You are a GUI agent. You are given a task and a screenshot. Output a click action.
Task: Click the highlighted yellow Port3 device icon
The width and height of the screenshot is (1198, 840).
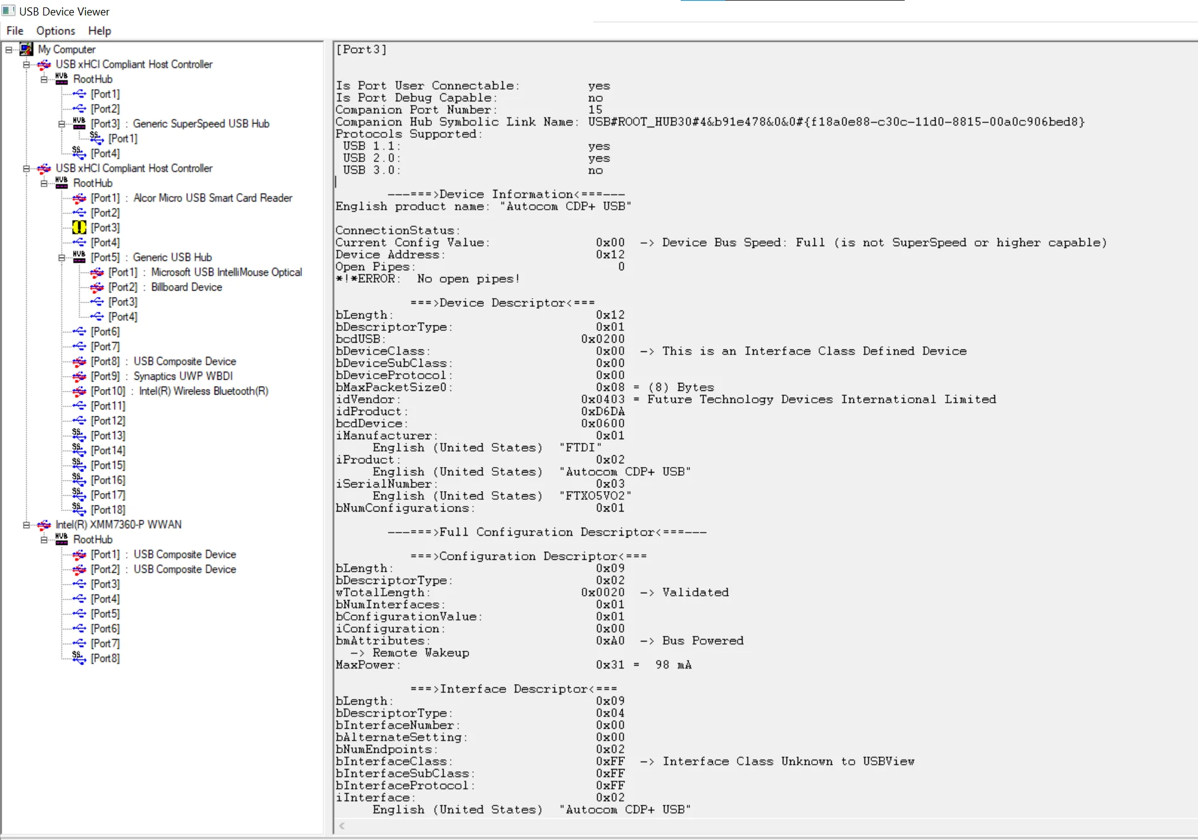click(x=79, y=228)
